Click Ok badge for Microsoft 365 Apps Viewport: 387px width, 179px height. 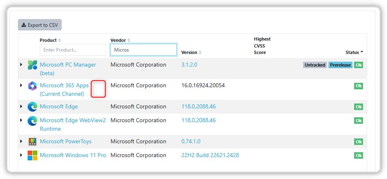tap(359, 86)
